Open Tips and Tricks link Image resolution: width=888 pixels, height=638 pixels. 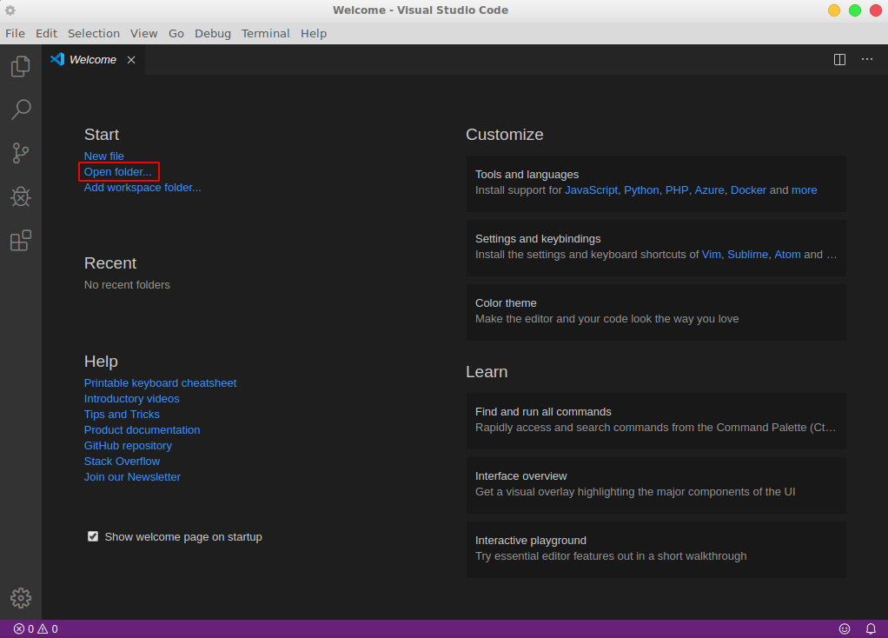(122, 415)
